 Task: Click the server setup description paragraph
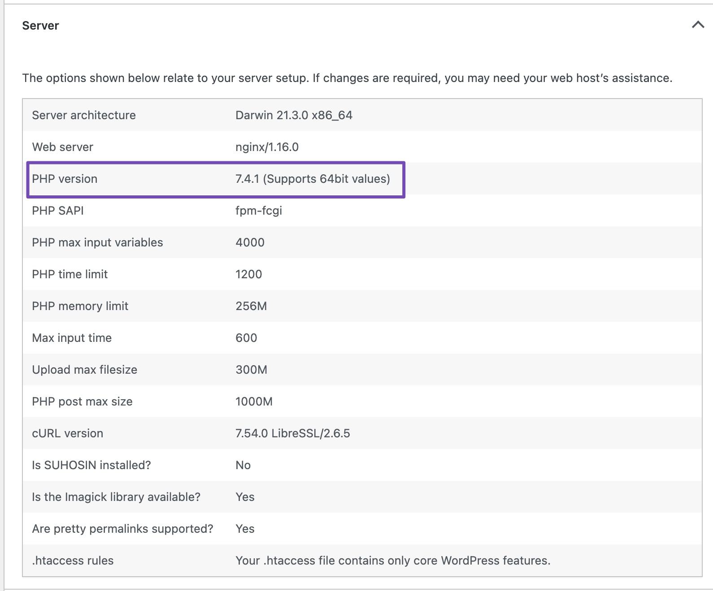click(x=347, y=78)
